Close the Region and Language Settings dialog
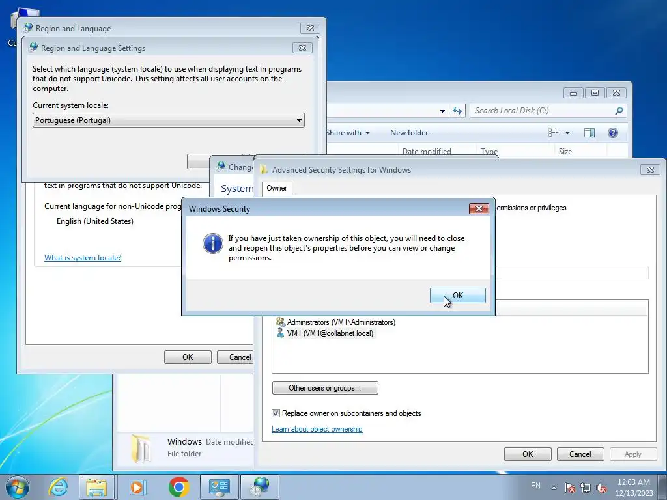Image resolution: width=667 pixels, height=500 pixels. (x=302, y=48)
